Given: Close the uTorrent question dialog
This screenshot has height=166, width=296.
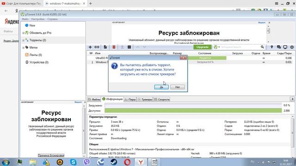Looking at the screenshot, I should pos(183,58).
